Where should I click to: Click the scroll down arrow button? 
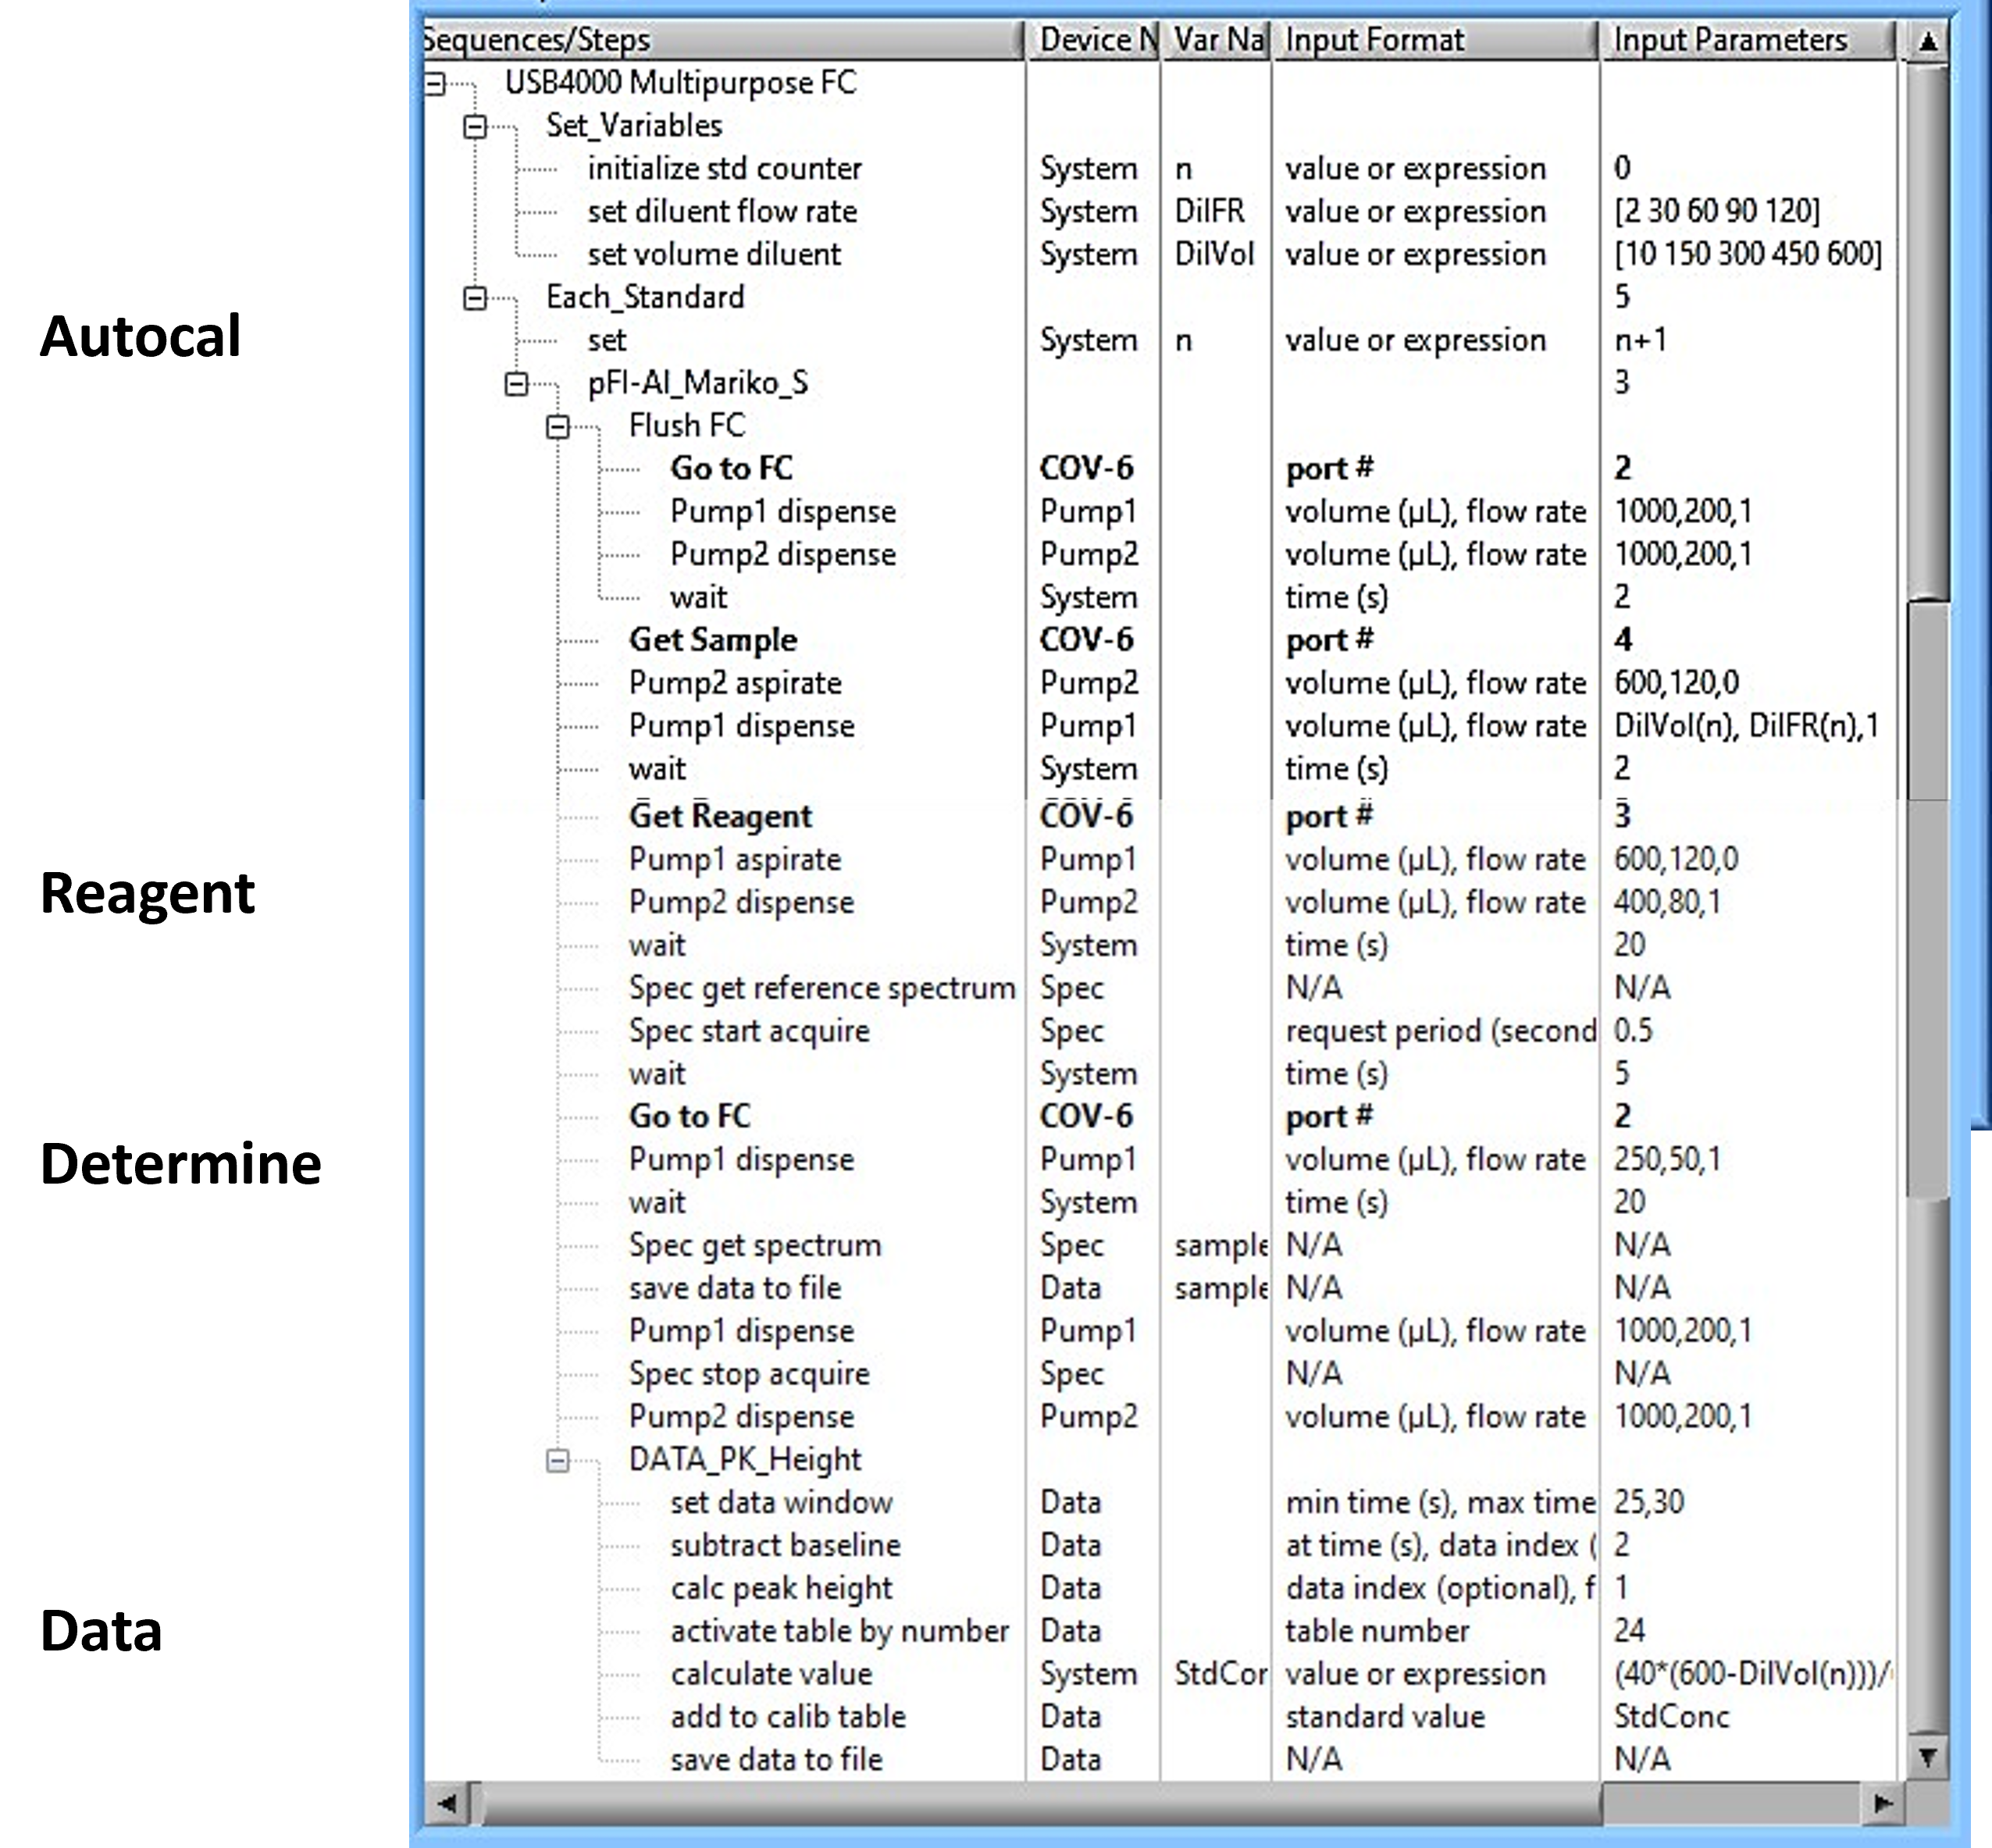1927,1757
